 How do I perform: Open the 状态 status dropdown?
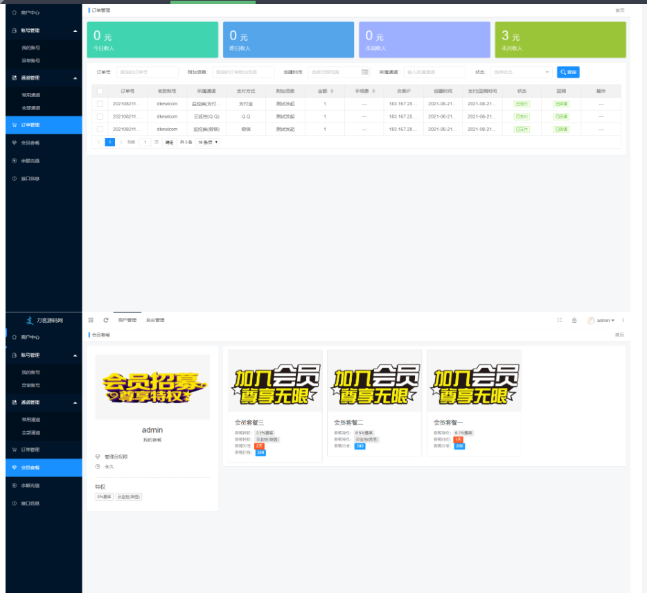pyautogui.click(x=521, y=72)
